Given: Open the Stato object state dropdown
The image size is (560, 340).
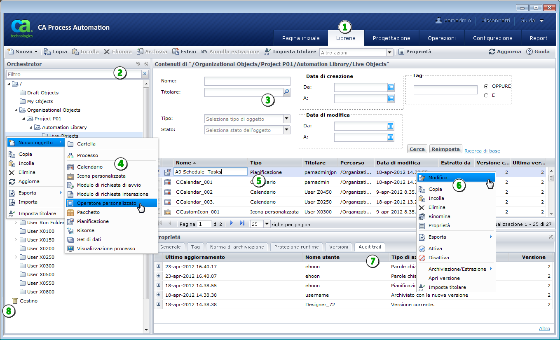Looking at the screenshot, I should click(287, 130).
